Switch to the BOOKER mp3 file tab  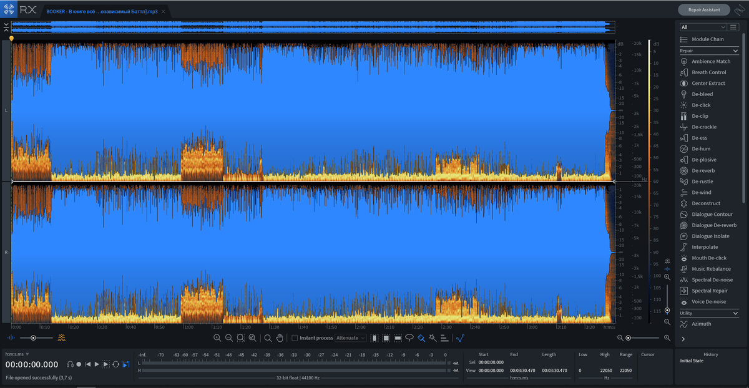[x=102, y=11]
